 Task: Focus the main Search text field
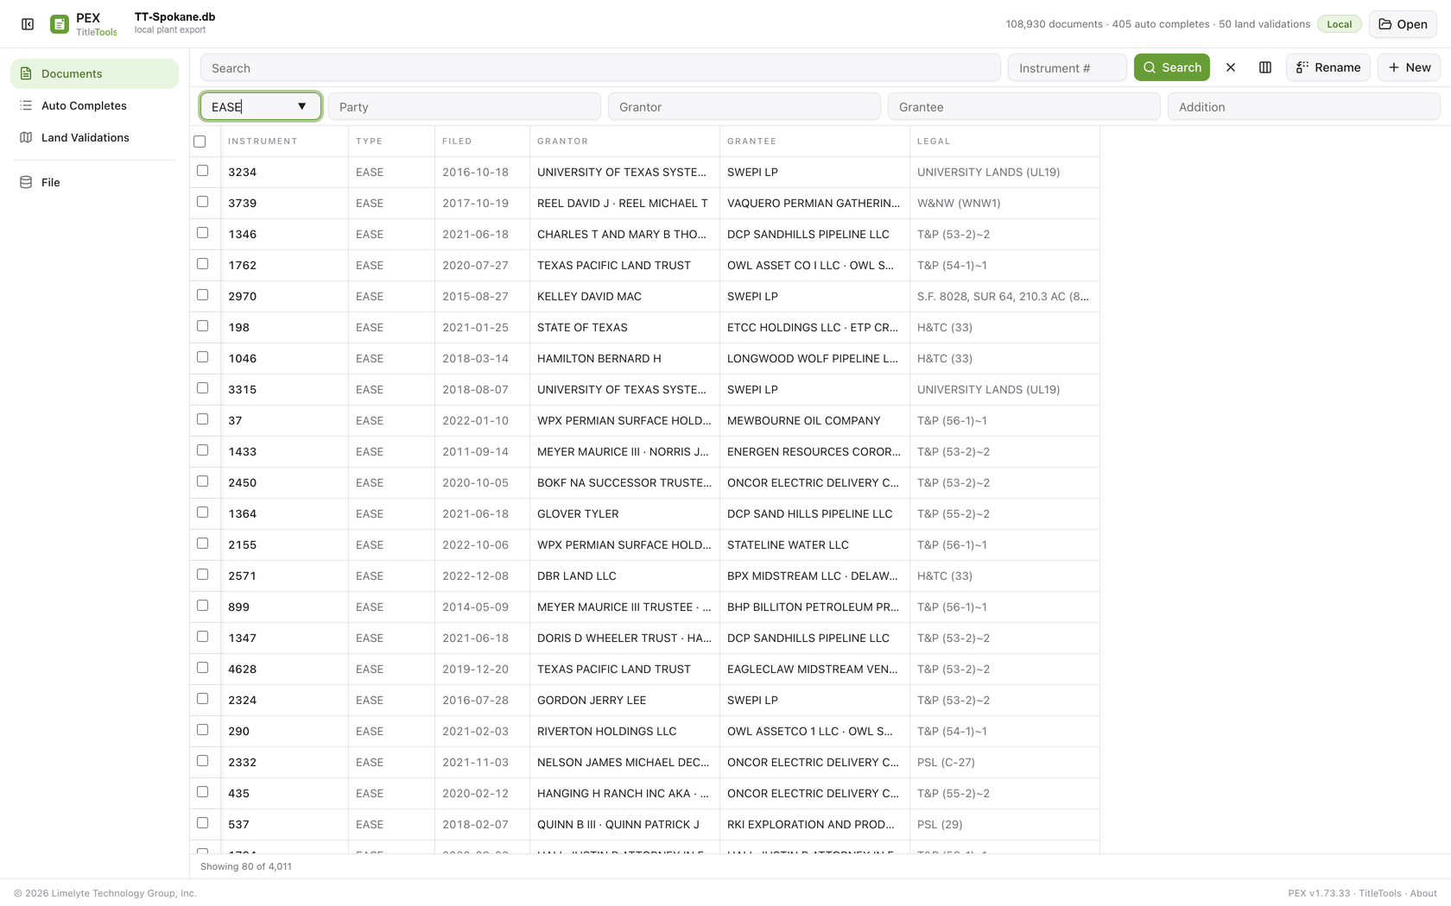[600, 67]
